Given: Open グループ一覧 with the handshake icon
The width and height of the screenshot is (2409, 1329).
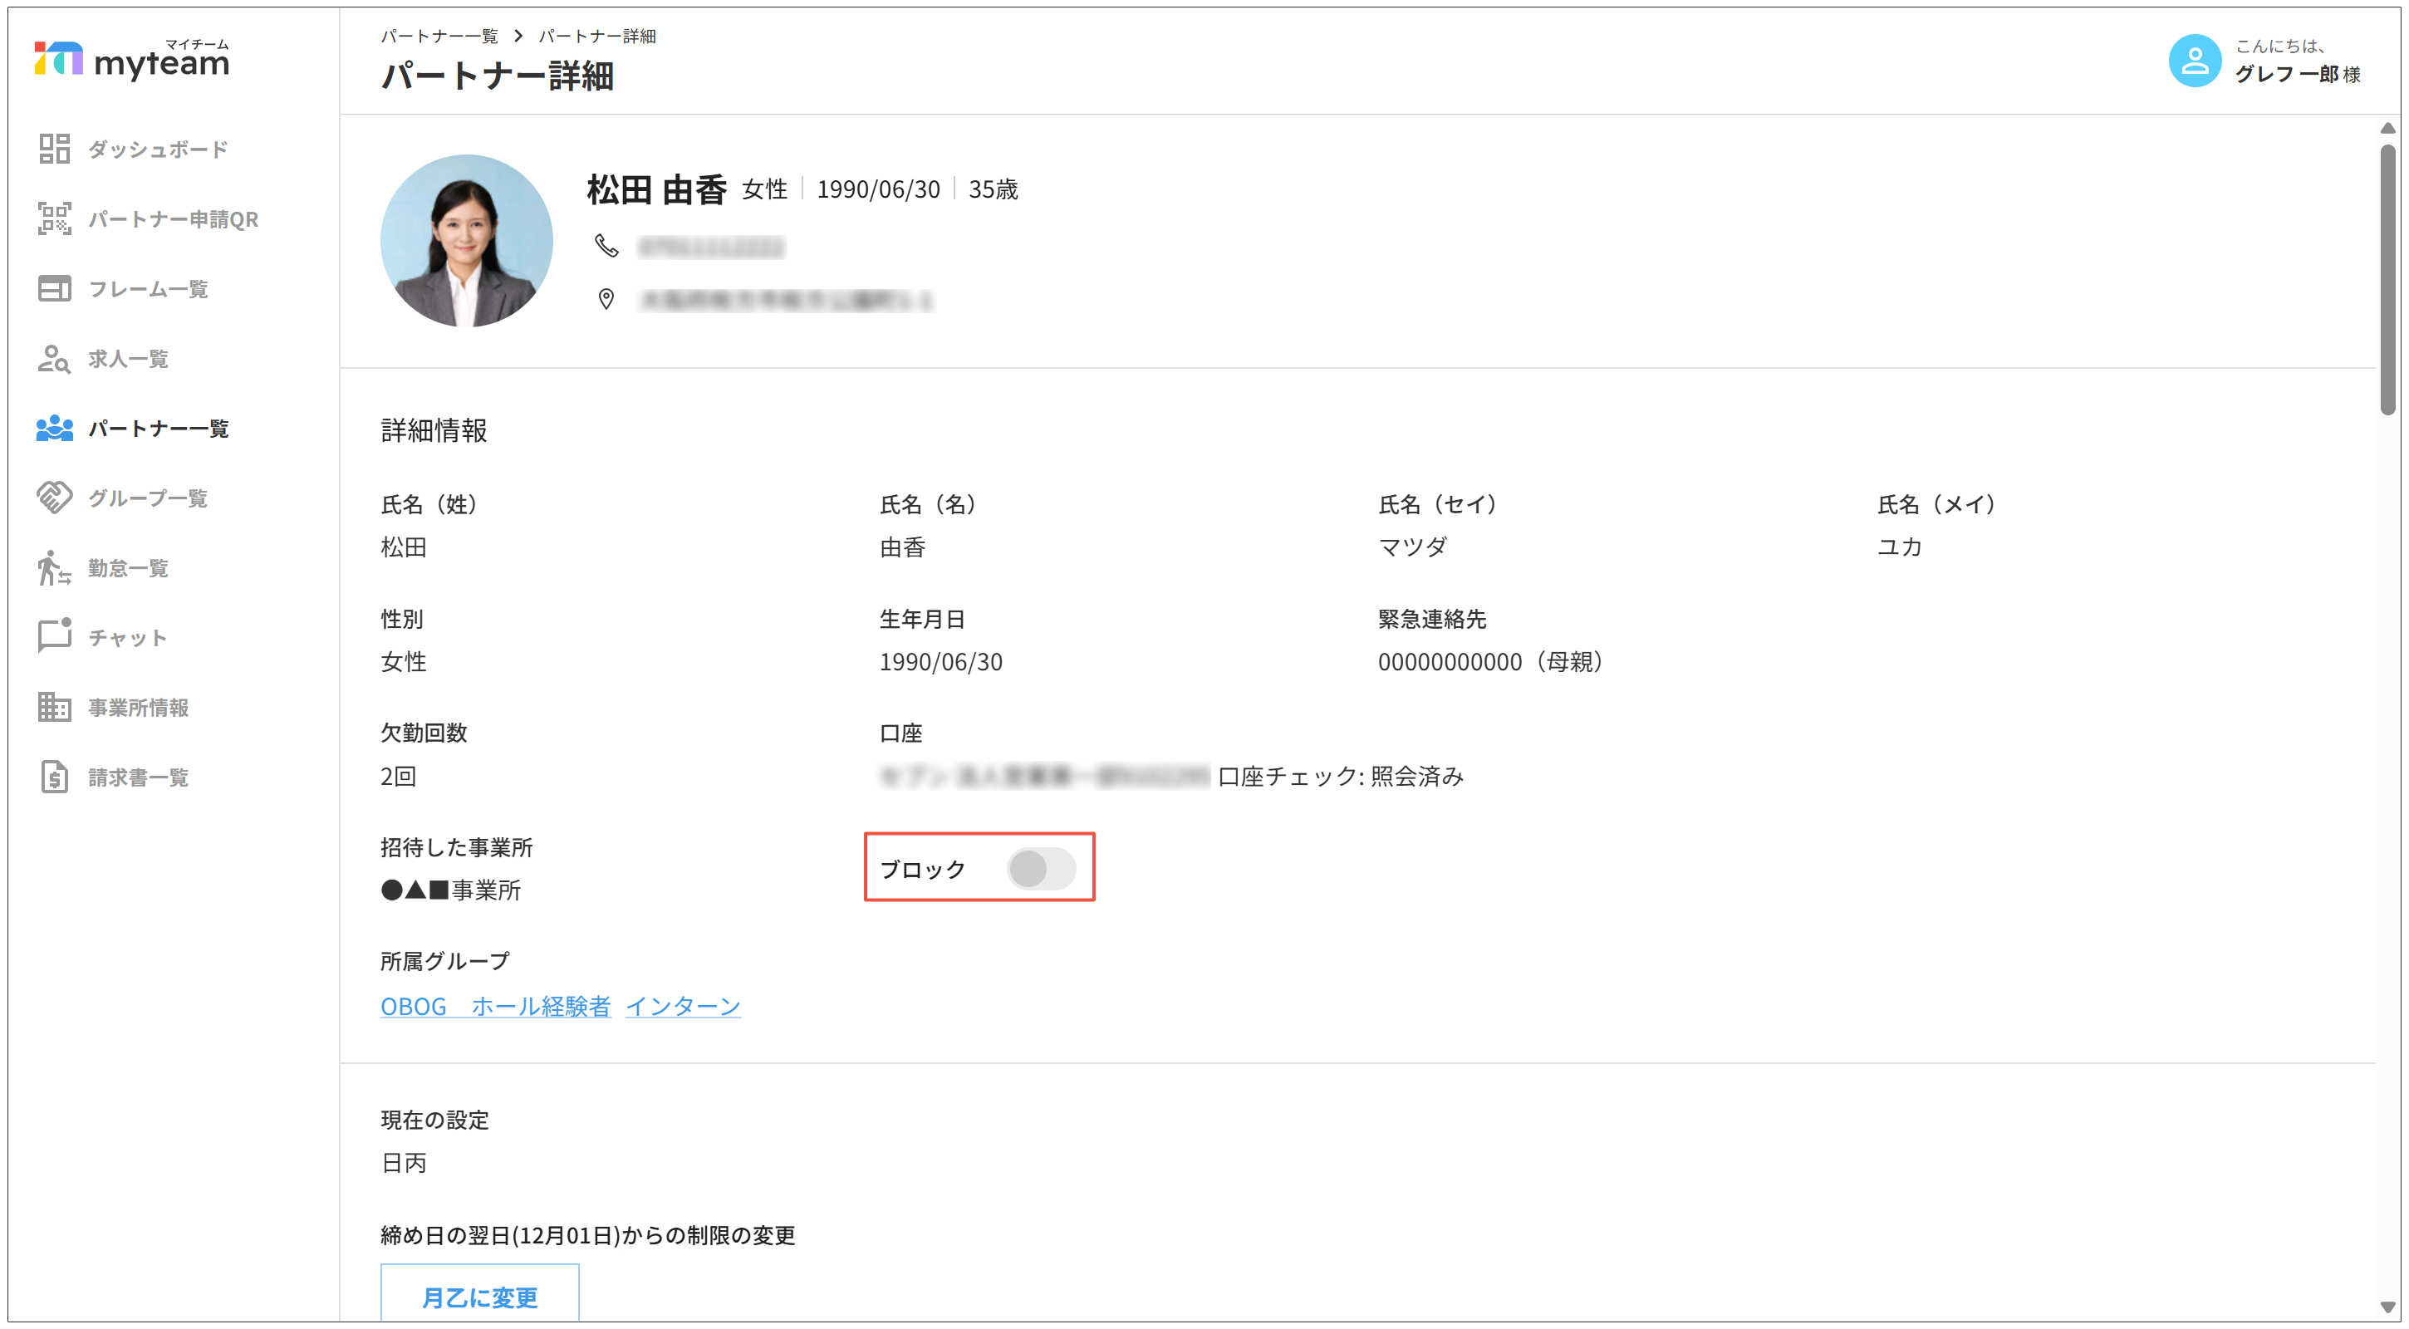Looking at the screenshot, I should [53, 497].
